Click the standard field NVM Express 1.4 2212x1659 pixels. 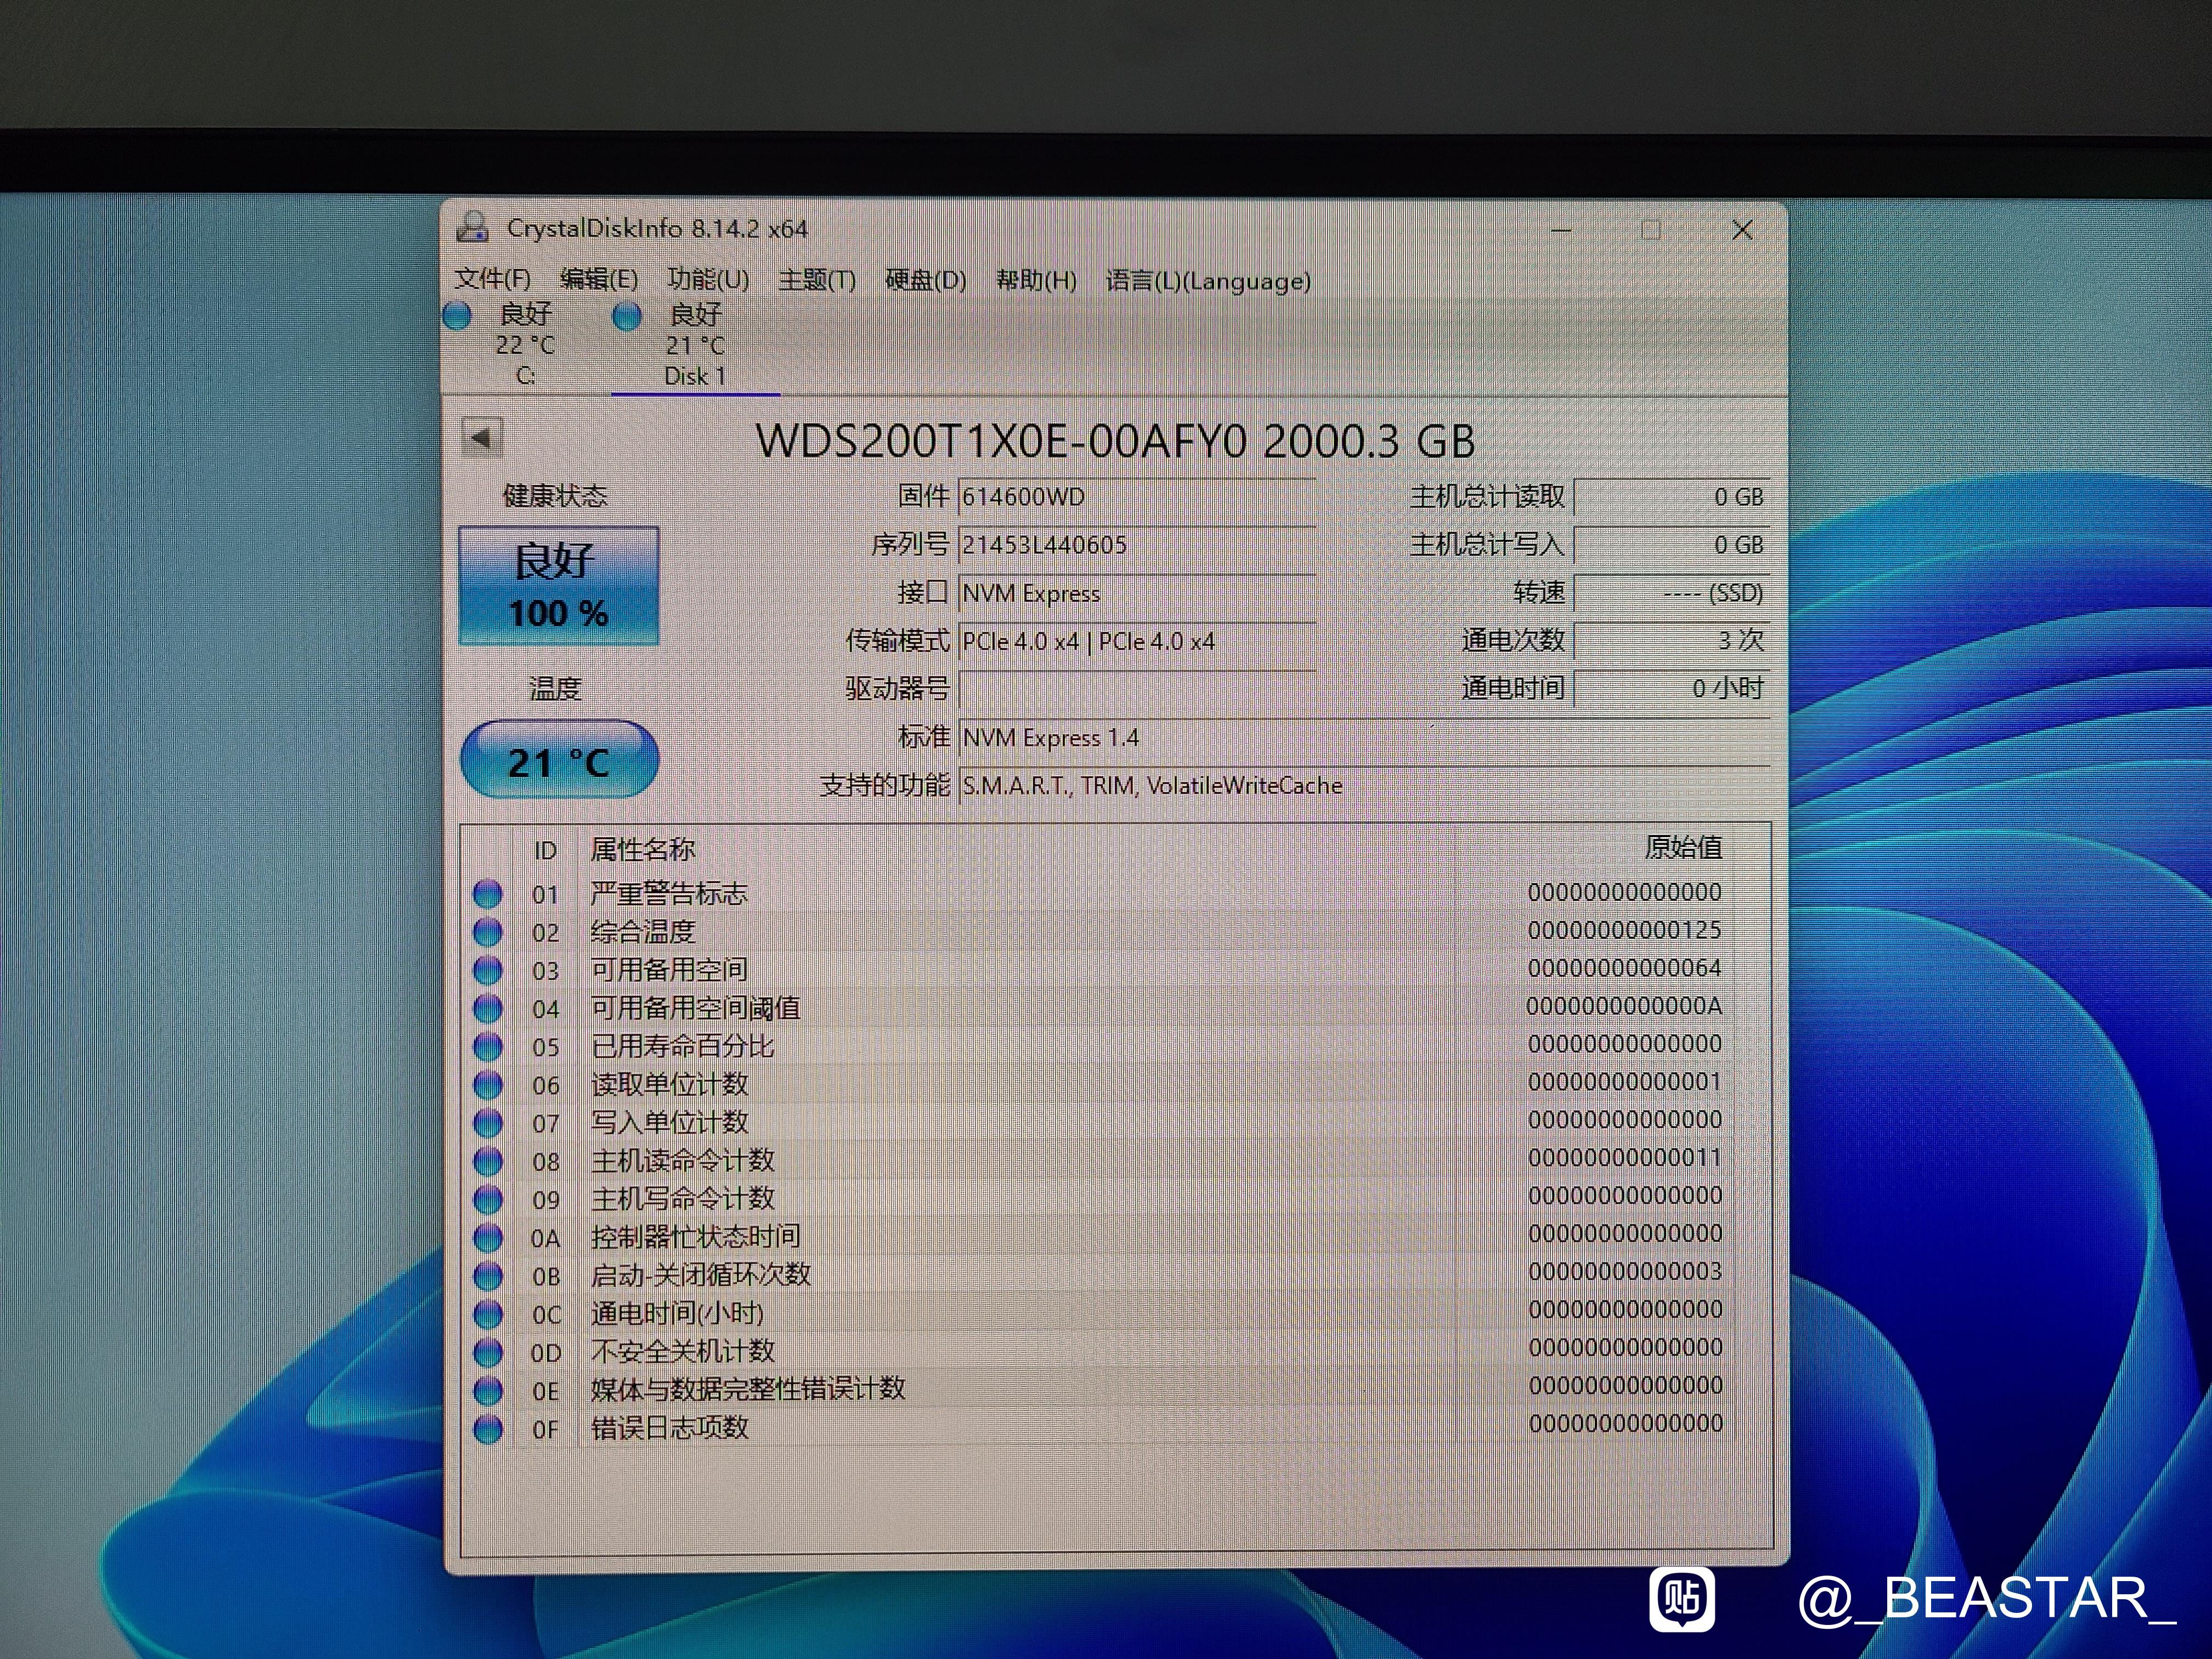(x=1364, y=738)
